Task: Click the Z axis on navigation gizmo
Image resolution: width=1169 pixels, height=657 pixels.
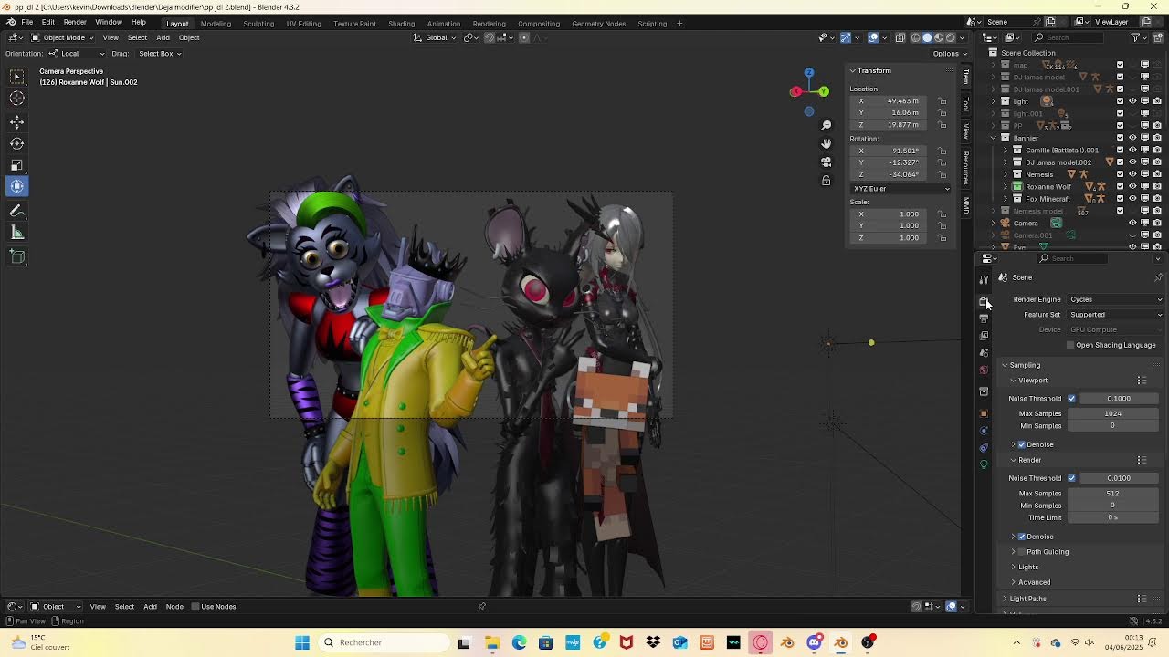Action: point(808,72)
